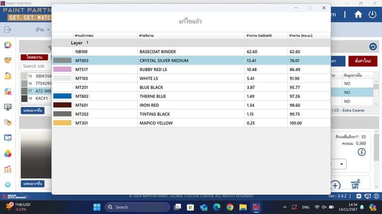The height and width of the screenshot is (214, 382).
Task: Click the settings gear sidebar icon
Action: (x=7, y=184)
